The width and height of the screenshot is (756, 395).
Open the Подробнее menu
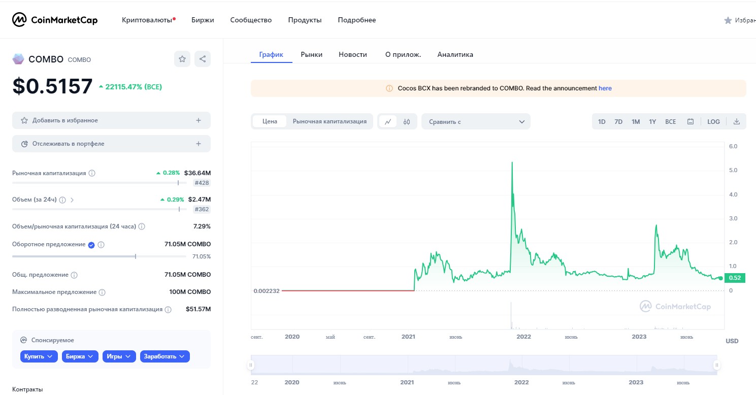click(x=357, y=20)
